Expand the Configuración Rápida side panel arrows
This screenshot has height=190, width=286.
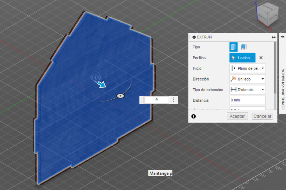coord(282,37)
